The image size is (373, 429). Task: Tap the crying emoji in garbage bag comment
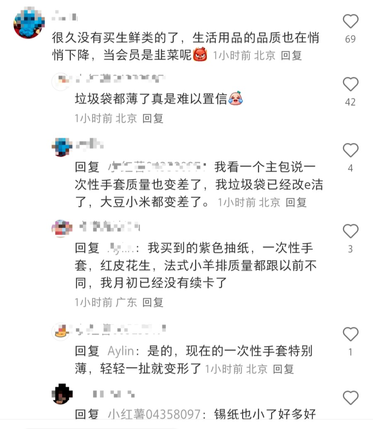[235, 98]
